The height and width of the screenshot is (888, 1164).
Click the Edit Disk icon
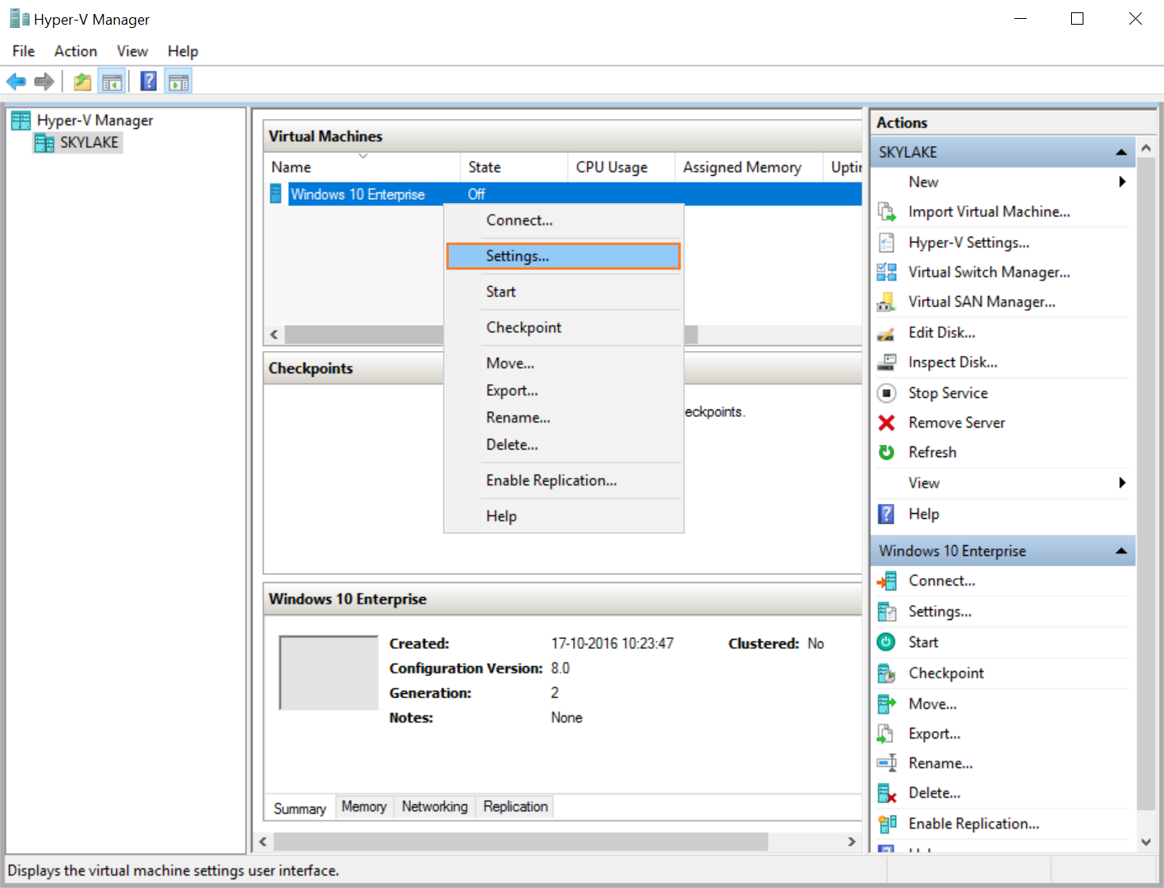[x=887, y=333]
